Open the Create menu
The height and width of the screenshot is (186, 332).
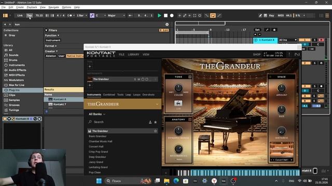pos(20,7)
